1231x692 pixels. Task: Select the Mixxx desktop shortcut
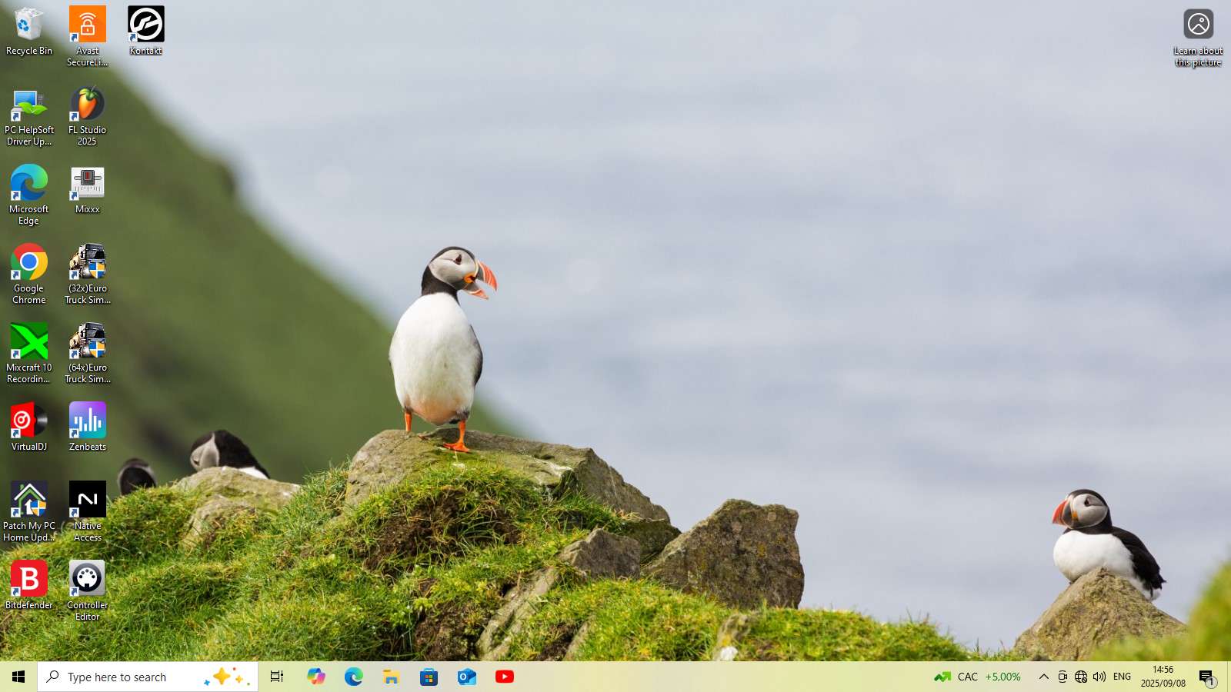point(87,185)
